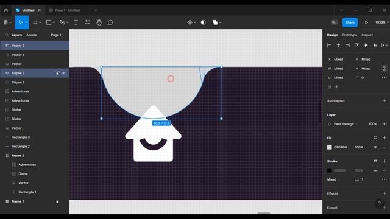Screen dimensions: 390x219
Task: Toggle Fill visibility eye icon
Action: pos(375,147)
